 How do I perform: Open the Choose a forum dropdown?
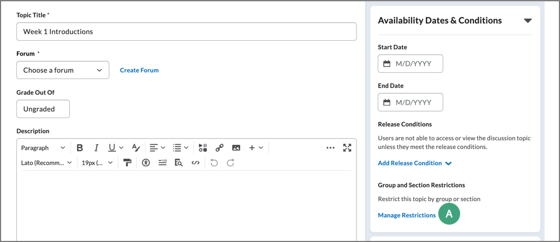[x=63, y=70]
